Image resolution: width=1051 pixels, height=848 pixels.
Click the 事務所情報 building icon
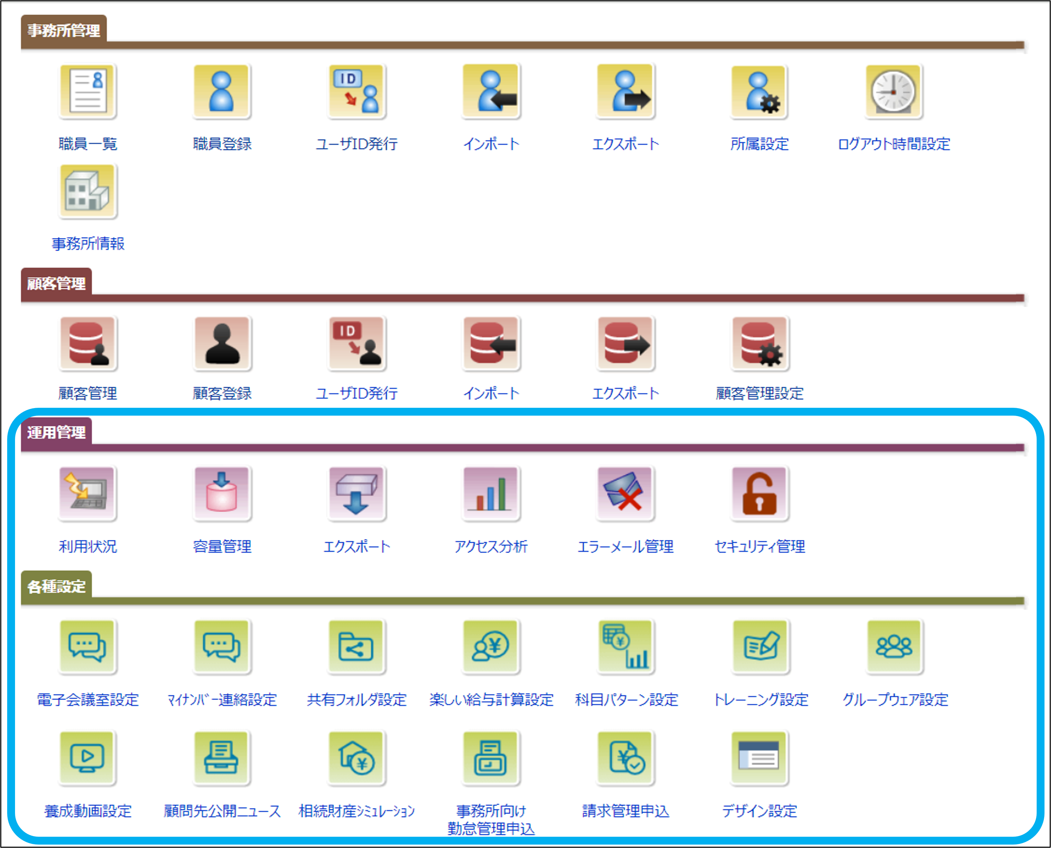pyautogui.click(x=88, y=192)
